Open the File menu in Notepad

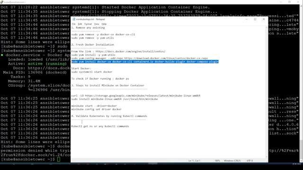click(74, 24)
